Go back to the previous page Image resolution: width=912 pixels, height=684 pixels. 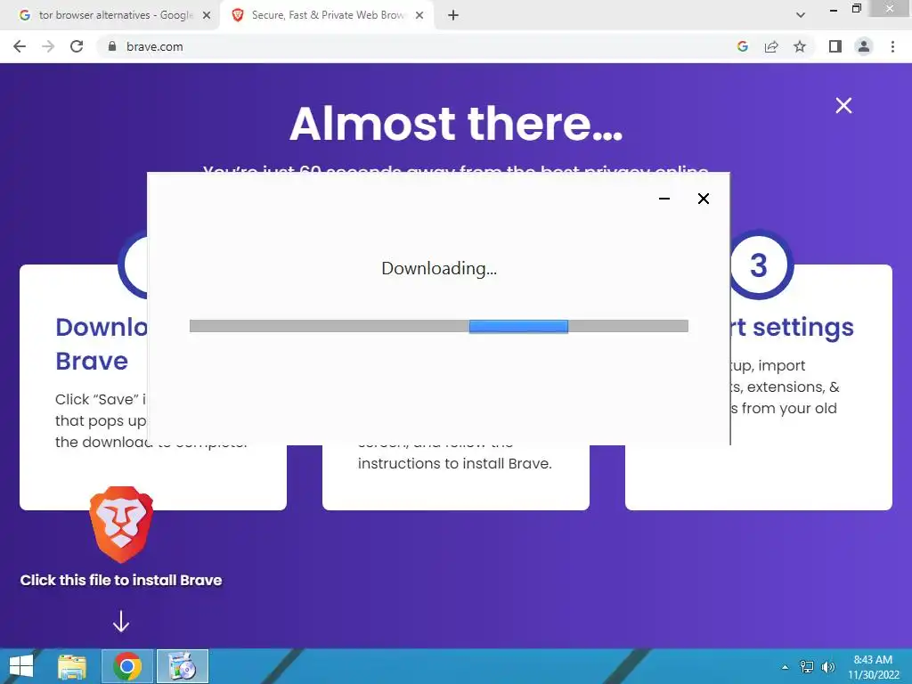click(20, 46)
